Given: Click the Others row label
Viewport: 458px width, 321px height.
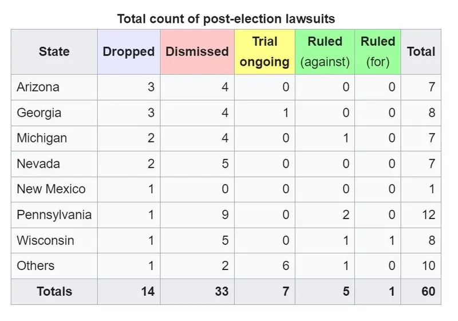Looking at the screenshot, I should click(x=35, y=265).
